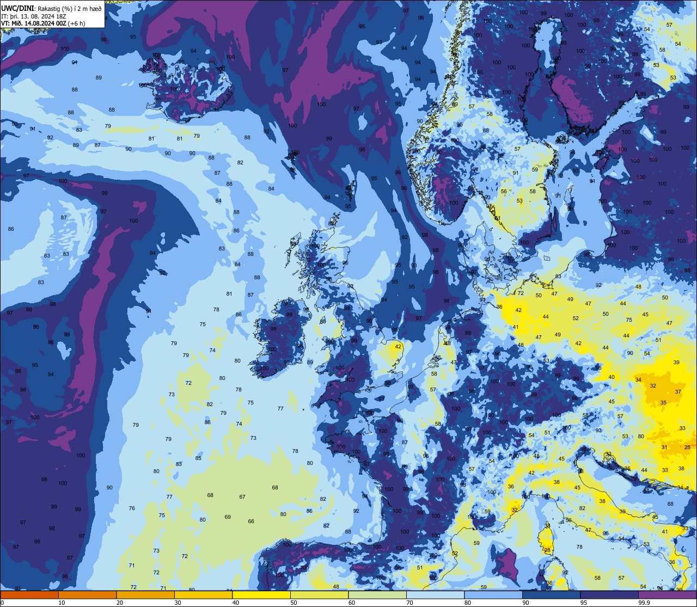The width and height of the screenshot is (697, 607).
Task: Click the legend tick label '40'
Action: click(236, 603)
